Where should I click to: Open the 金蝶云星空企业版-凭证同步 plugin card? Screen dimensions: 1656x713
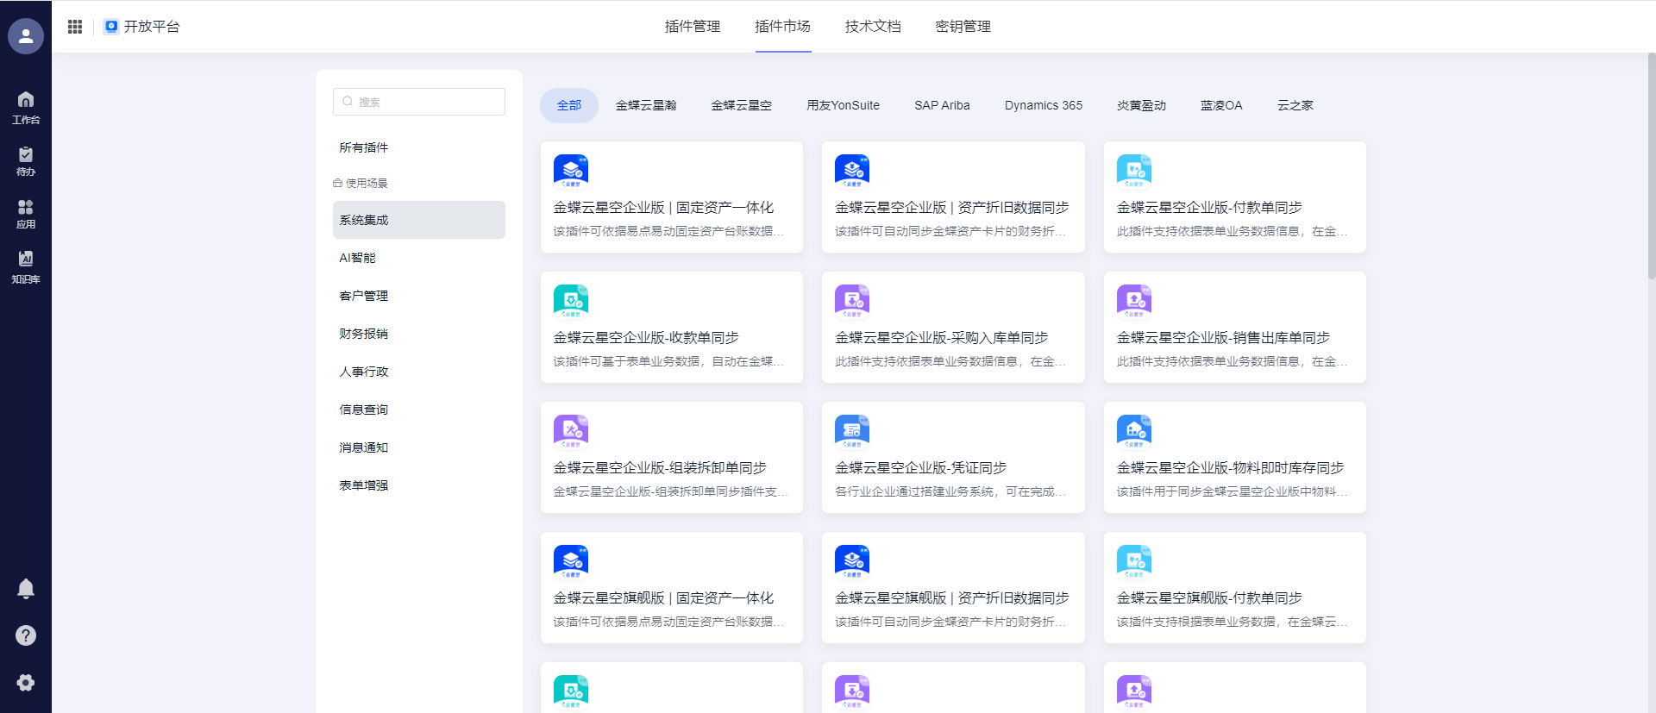click(953, 458)
